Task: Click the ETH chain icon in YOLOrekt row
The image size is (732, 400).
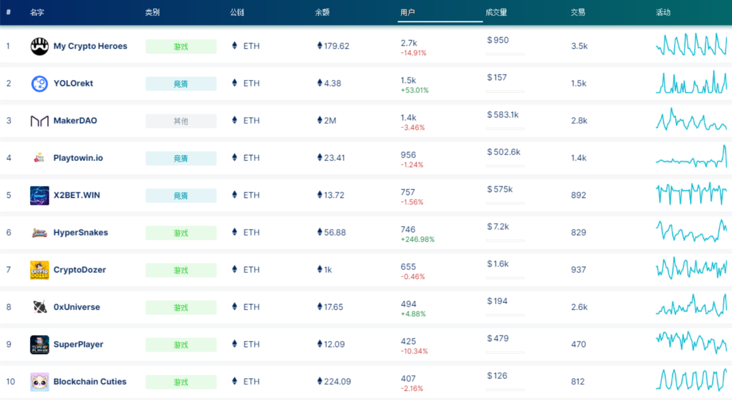Action: pos(235,83)
